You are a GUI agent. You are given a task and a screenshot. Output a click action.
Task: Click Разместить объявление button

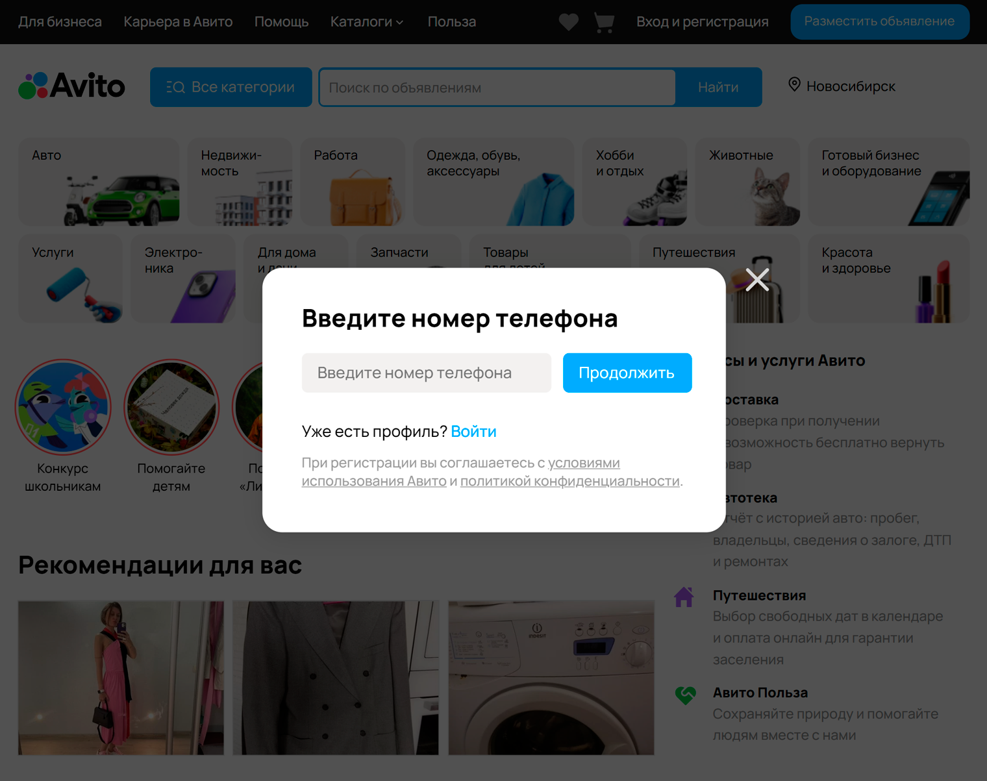tap(879, 21)
